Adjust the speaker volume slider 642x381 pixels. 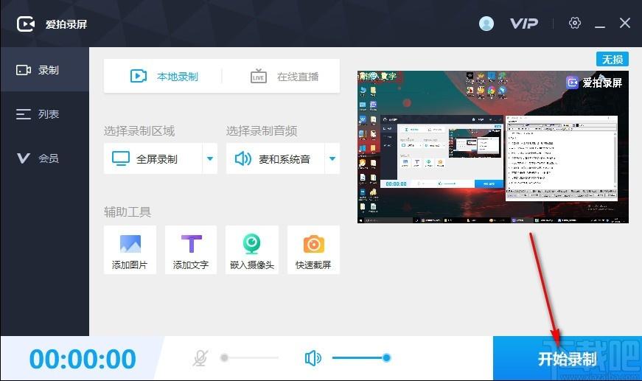pos(361,357)
